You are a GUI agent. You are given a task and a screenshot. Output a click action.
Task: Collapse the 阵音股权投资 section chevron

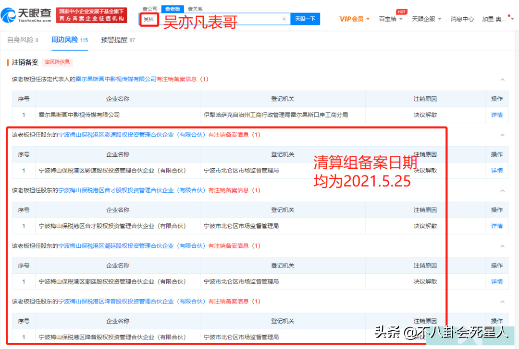click(502, 302)
